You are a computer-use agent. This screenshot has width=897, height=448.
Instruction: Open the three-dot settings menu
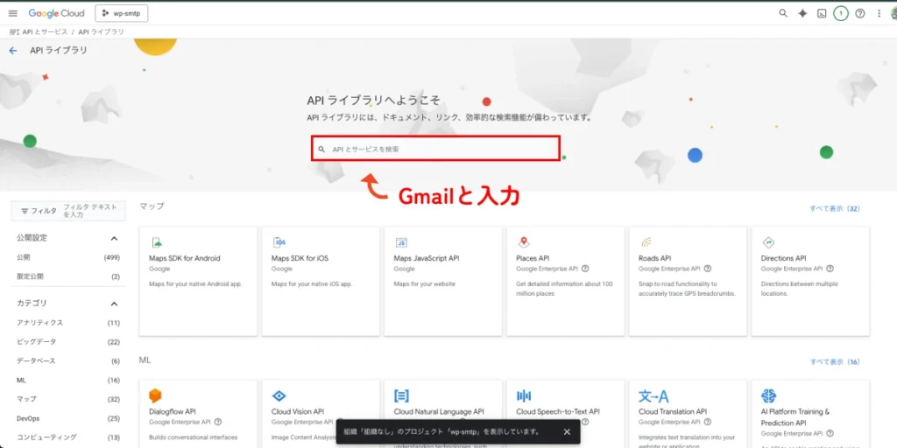click(879, 13)
